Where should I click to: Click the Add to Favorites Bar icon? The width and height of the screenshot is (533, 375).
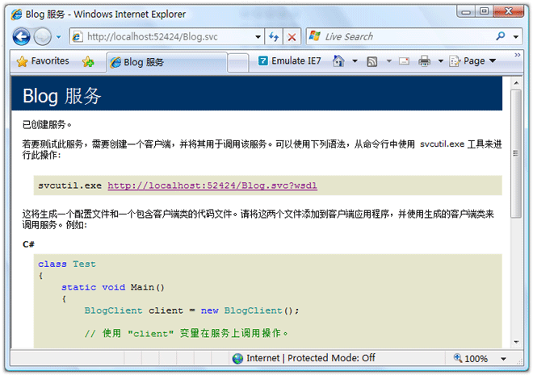pyautogui.click(x=88, y=62)
